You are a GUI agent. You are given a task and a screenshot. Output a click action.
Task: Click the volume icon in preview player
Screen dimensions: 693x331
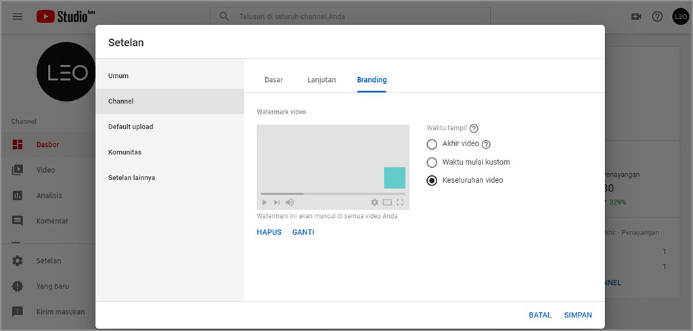click(290, 202)
